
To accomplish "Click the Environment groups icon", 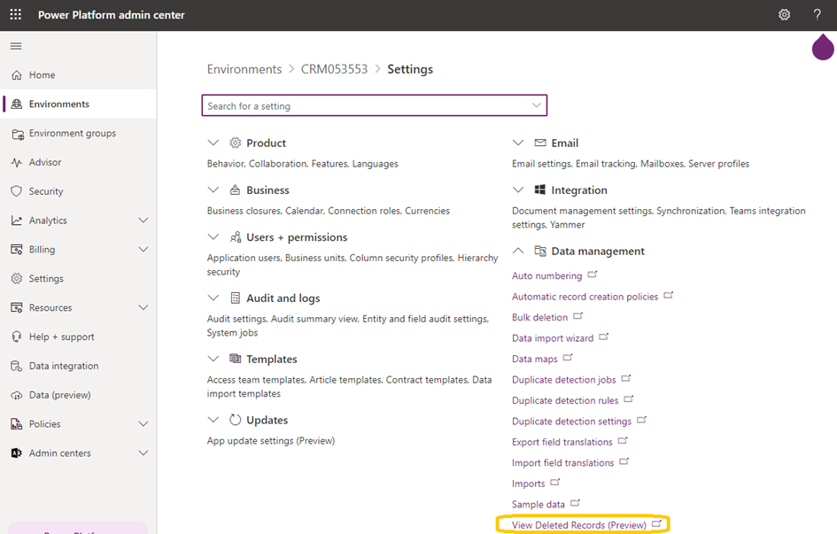I will 18,134.
